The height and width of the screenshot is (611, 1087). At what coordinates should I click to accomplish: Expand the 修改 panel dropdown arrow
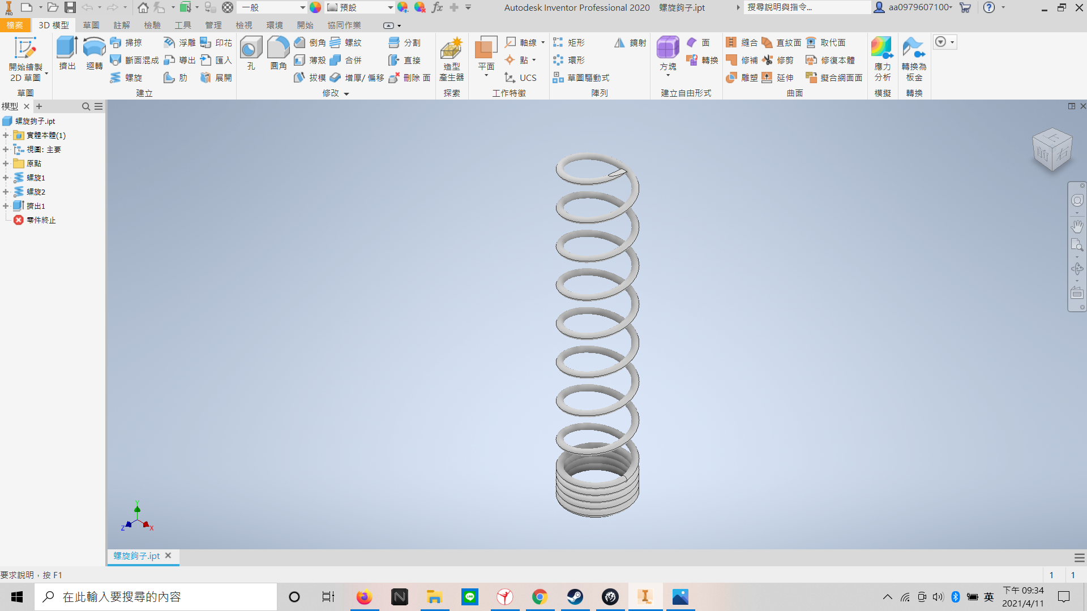346,94
